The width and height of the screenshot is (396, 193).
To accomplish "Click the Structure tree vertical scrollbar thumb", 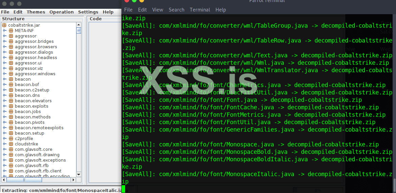I will point(79,30).
